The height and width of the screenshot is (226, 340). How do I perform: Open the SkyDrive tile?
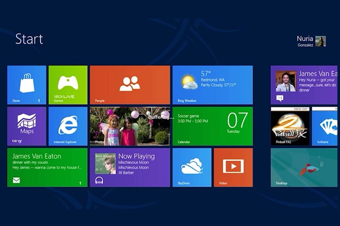click(x=192, y=167)
